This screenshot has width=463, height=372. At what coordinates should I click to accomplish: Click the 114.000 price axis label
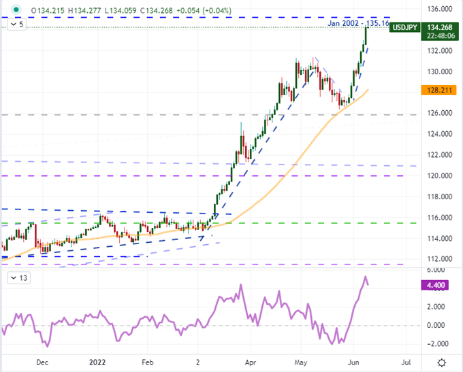click(440, 238)
